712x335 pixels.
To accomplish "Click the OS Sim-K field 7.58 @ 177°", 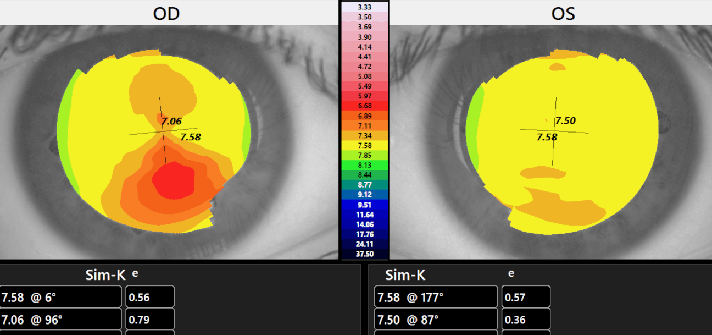I will [x=436, y=297].
